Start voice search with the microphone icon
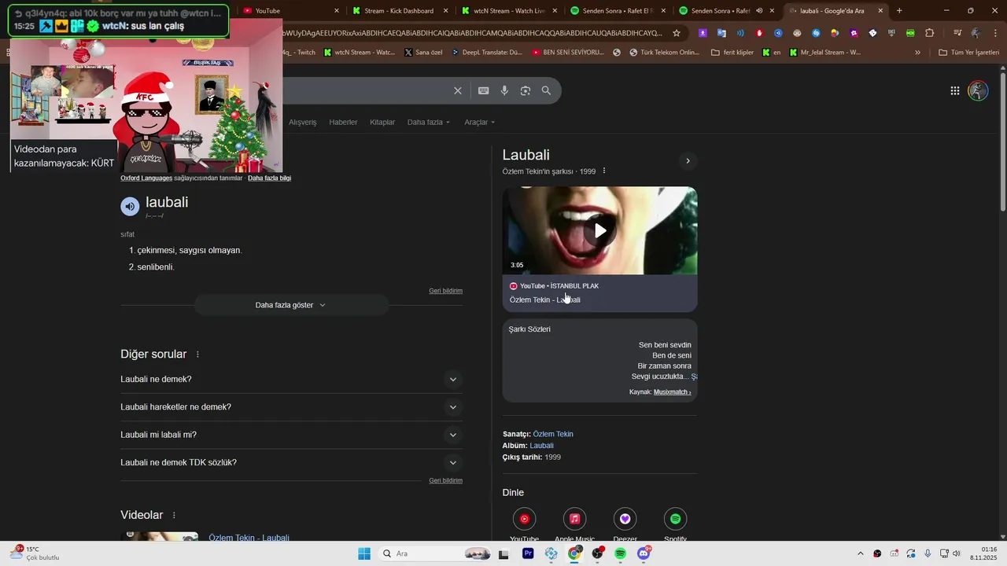Image resolution: width=1007 pixels, height=566 pixels. pos(505,90)
